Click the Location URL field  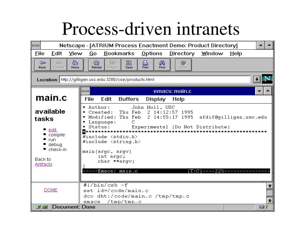155,79
